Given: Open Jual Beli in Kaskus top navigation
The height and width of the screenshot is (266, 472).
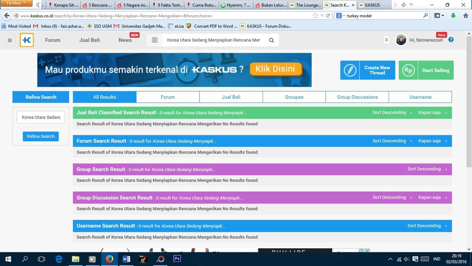Looking at the screenshot, I should (90, 40).
